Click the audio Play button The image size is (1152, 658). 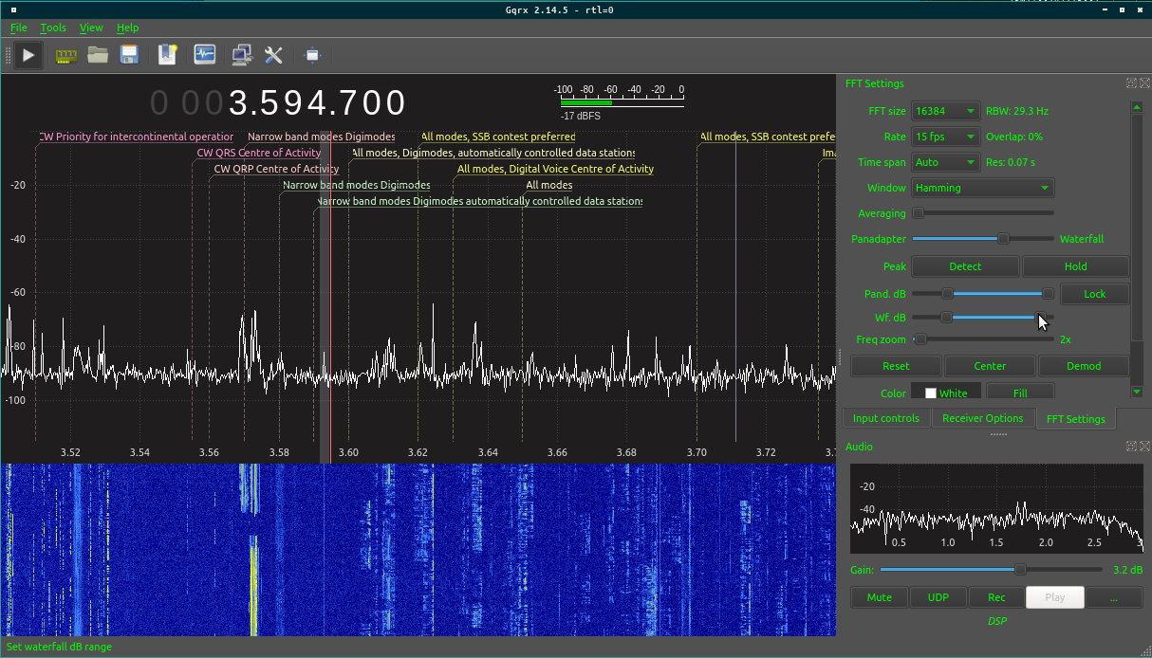pyautogui.click(x=1055, y=597)
